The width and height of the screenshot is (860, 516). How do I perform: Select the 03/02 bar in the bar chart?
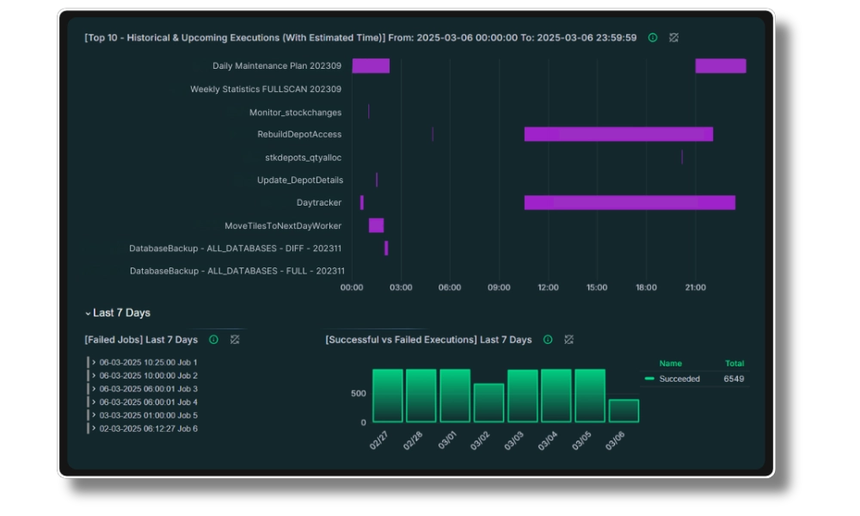pos(488,403)
